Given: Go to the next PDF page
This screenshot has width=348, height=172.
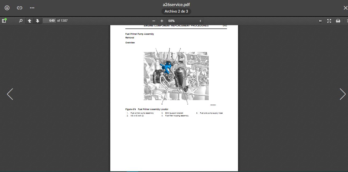Looking at the screenshot, I should coord(38,21).
